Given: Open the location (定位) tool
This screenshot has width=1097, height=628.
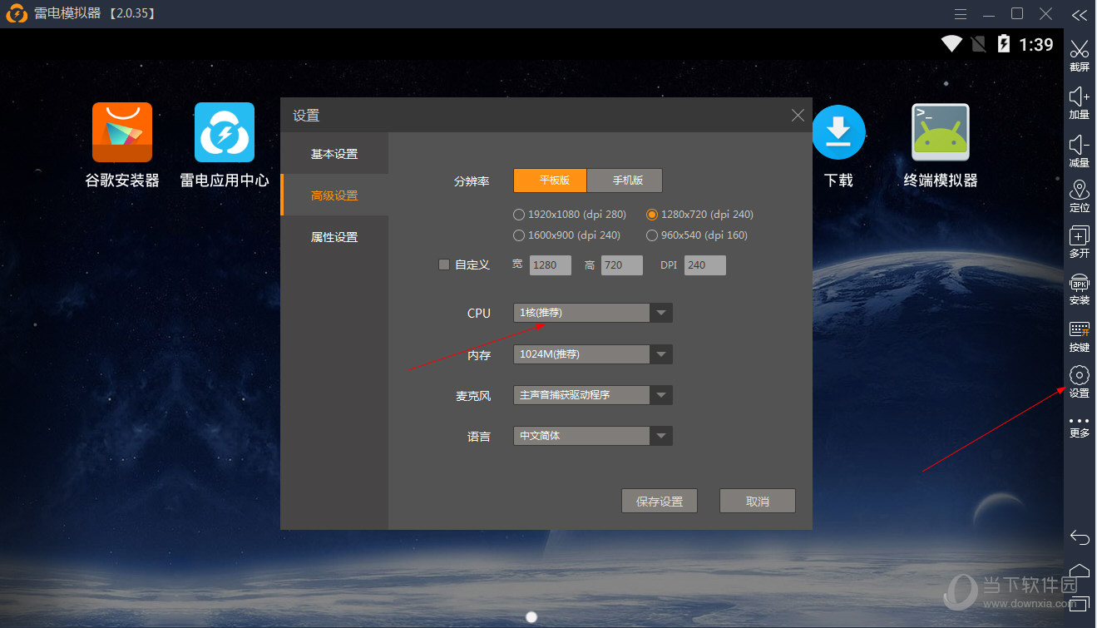Looking at the screenshot, I should click(x=1079, y=190).
